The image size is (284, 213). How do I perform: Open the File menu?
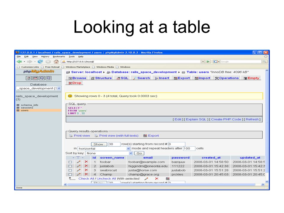[19, 57]
